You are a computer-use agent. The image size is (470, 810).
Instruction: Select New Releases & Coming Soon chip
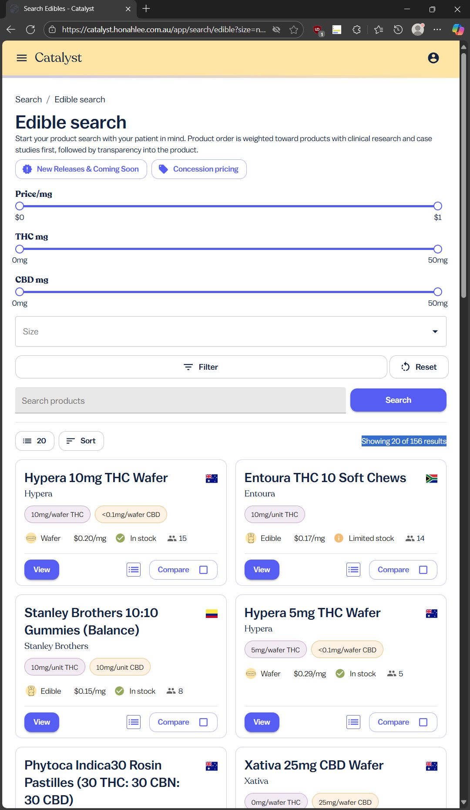click(81, 169)
